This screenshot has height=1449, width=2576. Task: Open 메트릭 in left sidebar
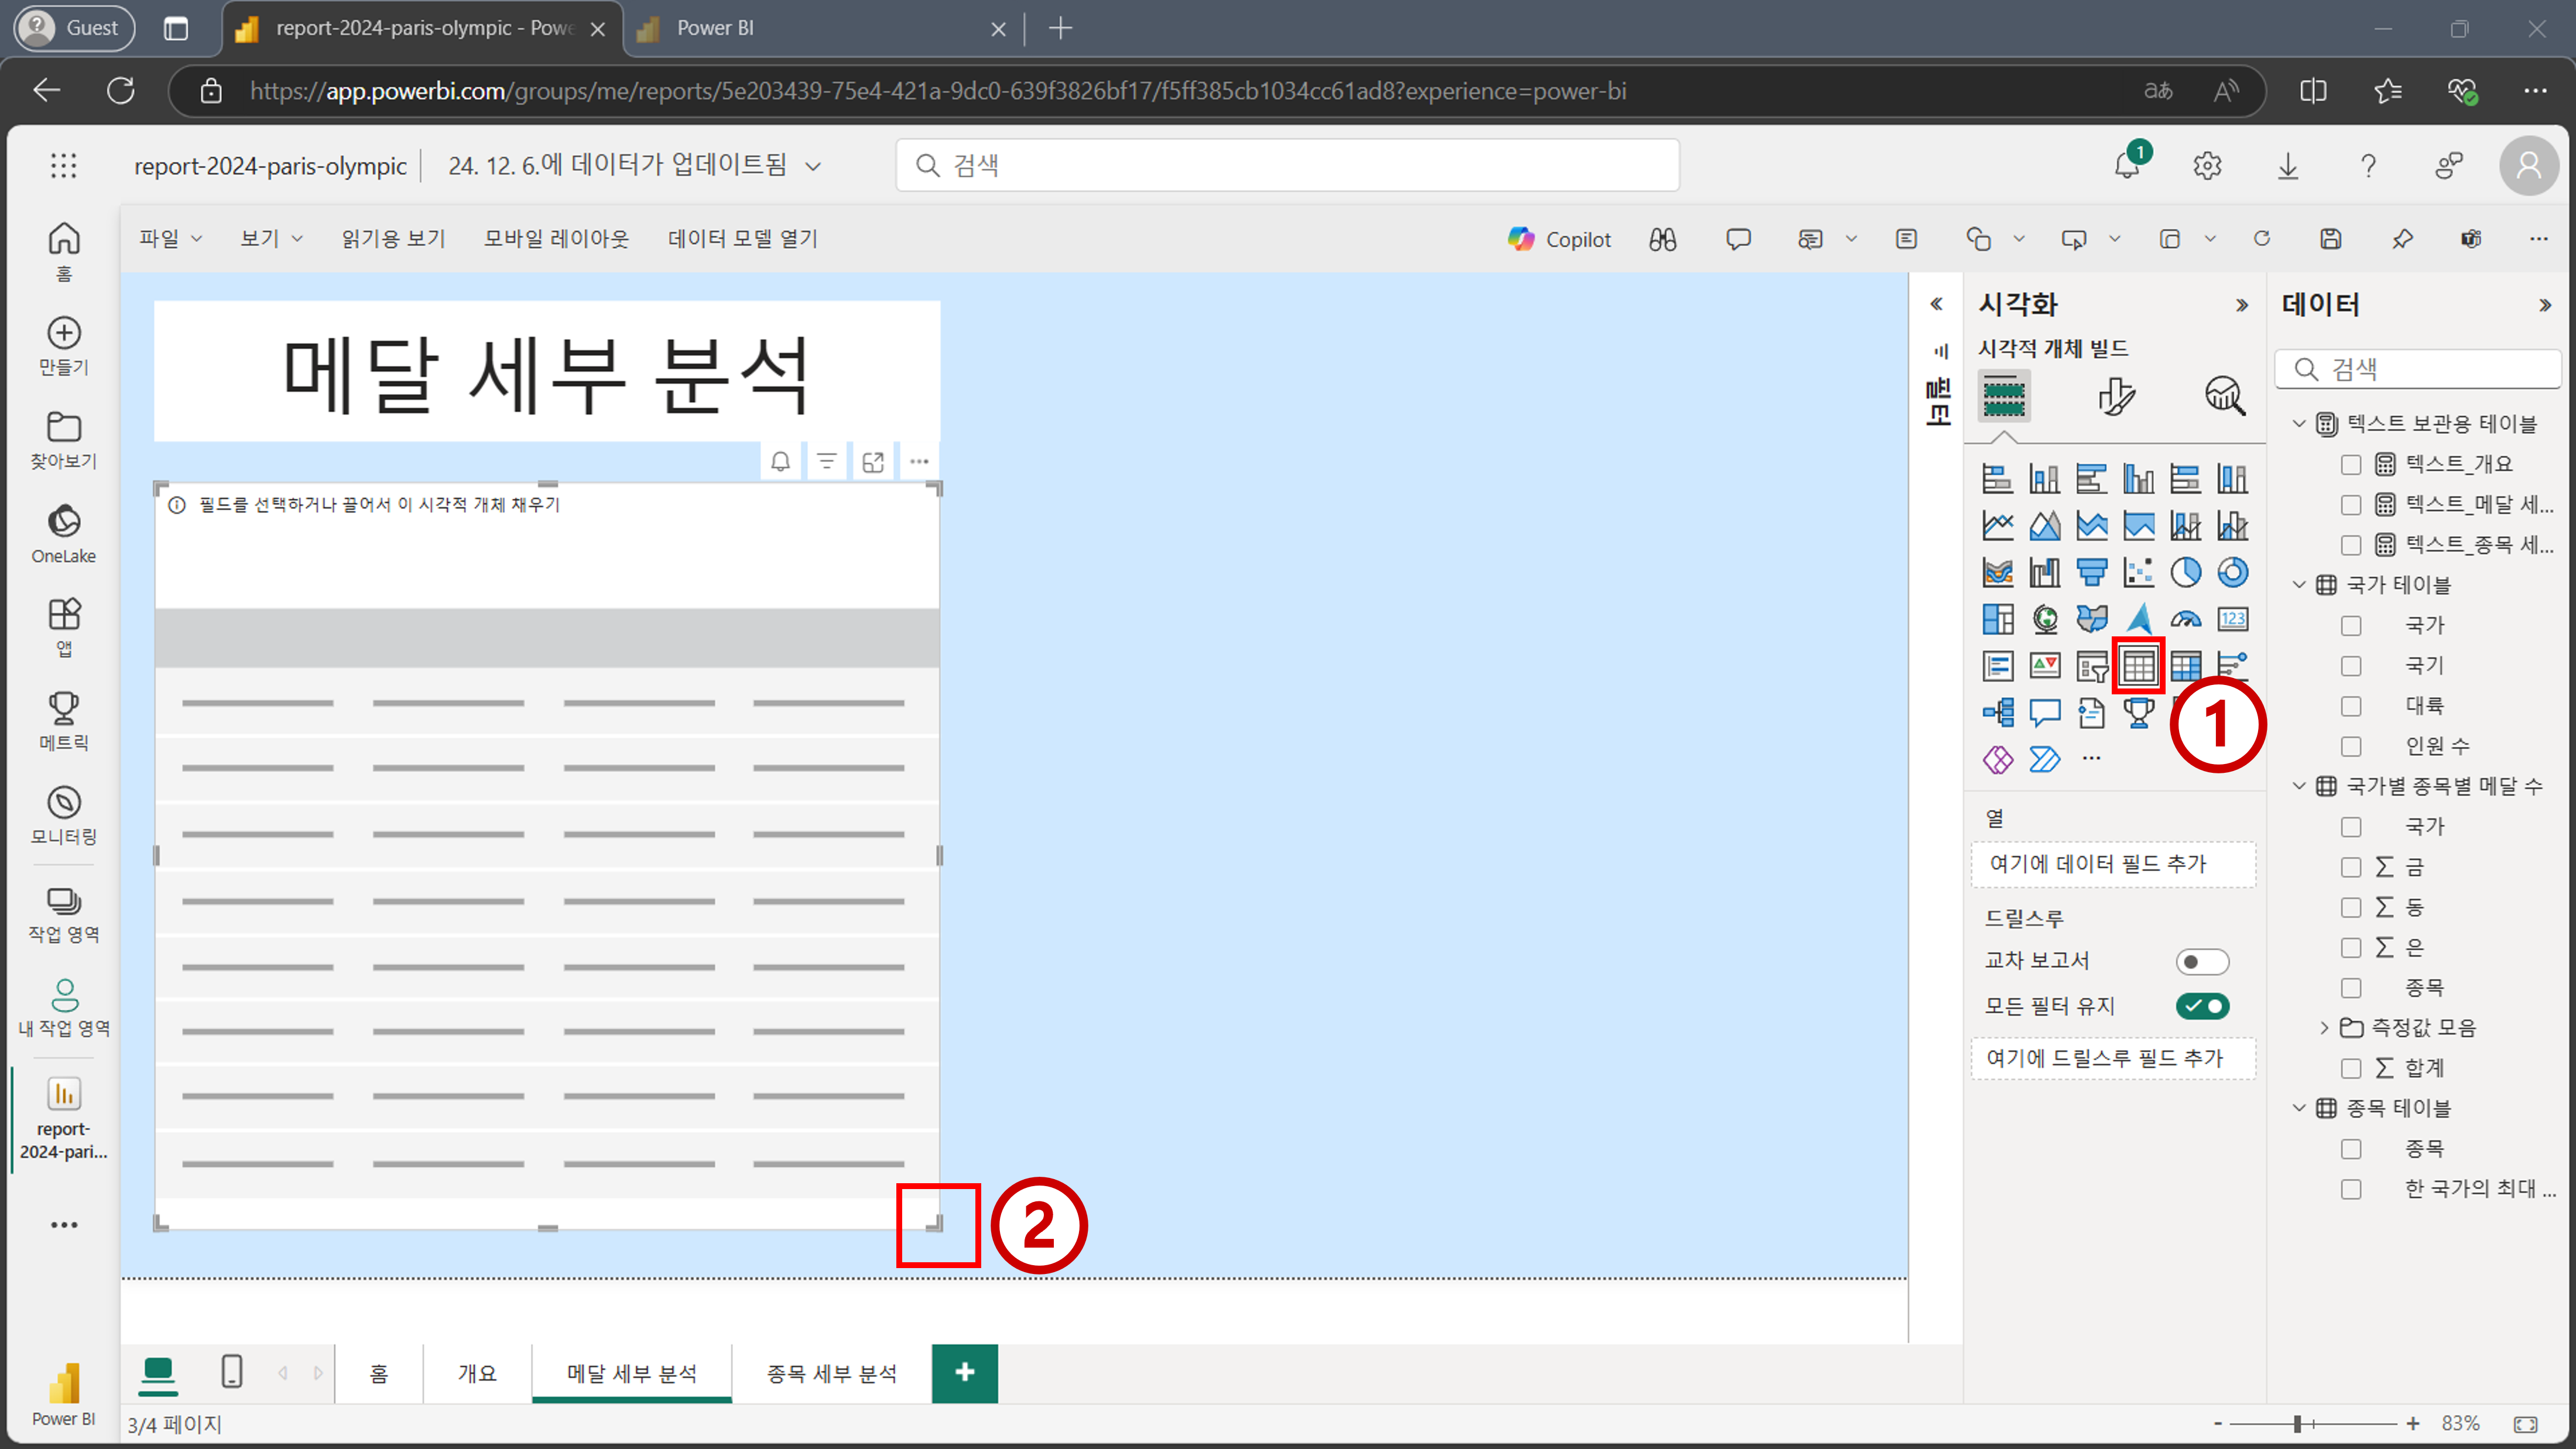[64, 721]
